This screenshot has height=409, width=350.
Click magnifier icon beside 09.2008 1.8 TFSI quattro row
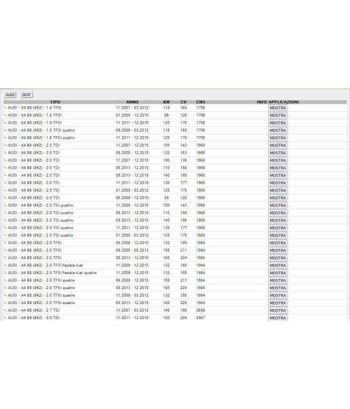pyautogui.click(x=5, y=130)
